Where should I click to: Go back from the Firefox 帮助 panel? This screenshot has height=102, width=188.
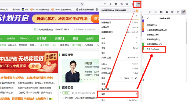point(148,18)
